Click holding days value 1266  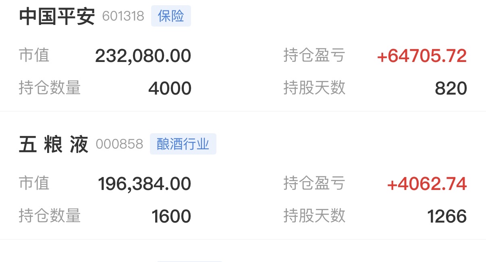click(447, 217)
